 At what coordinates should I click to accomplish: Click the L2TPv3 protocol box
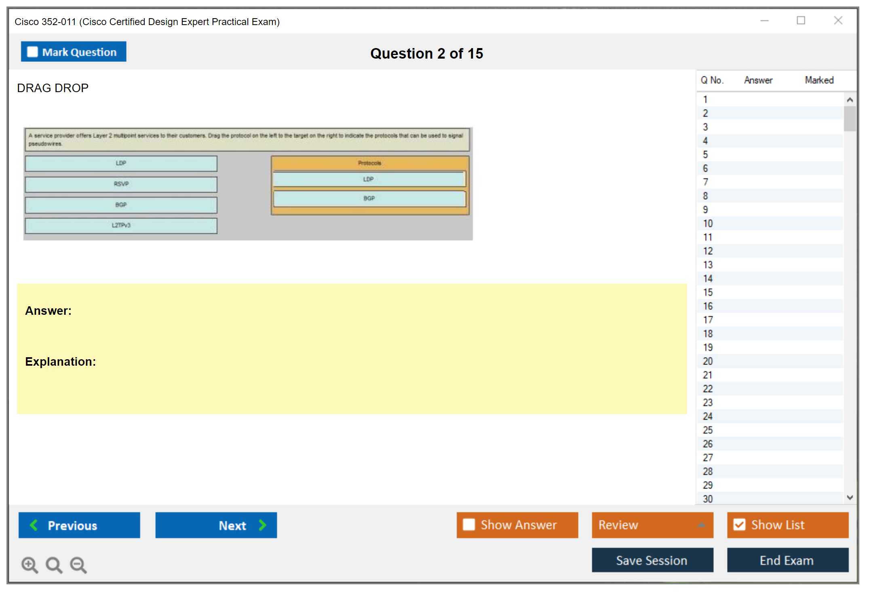click(121, 225)
